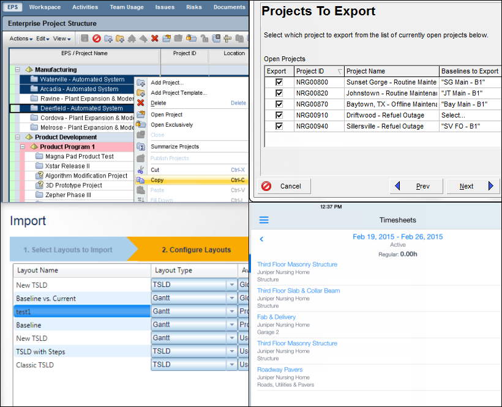Click the red X Delete toolbar icon

(x=154, y=38)
